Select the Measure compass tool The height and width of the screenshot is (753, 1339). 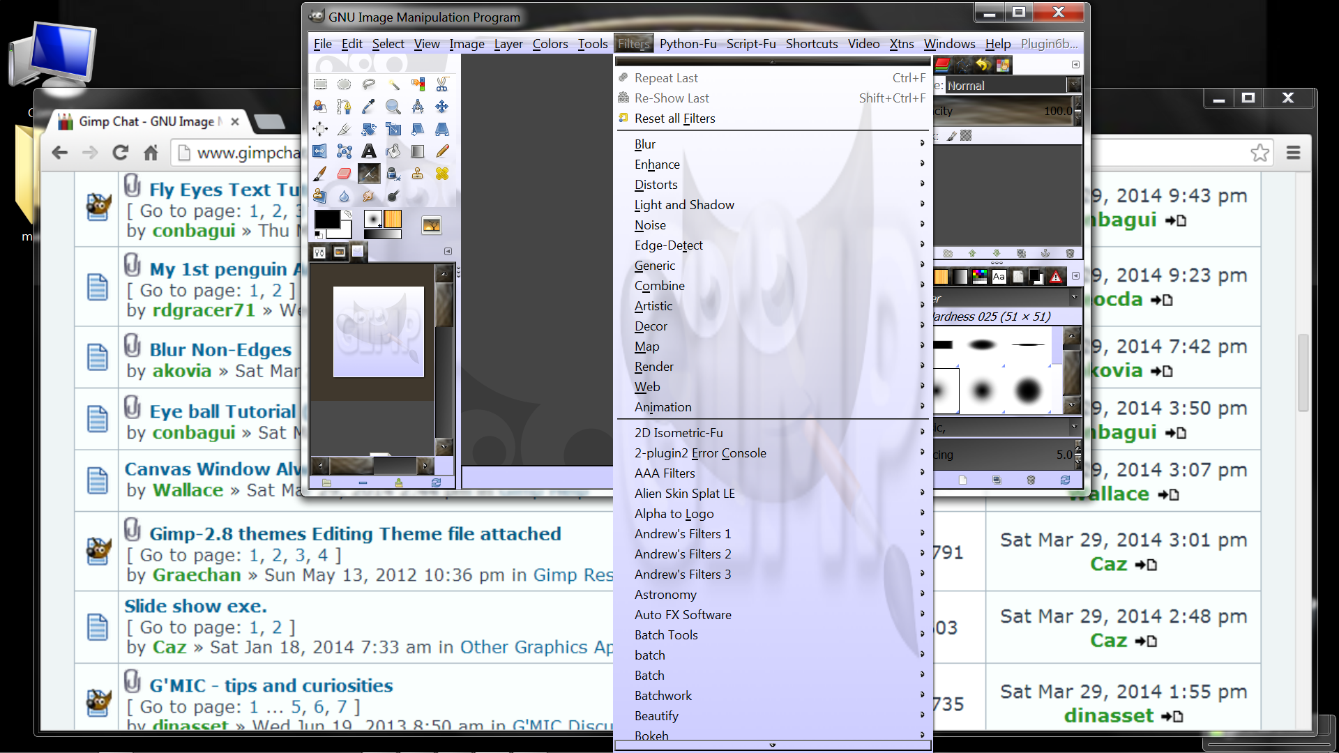point(417,107)
